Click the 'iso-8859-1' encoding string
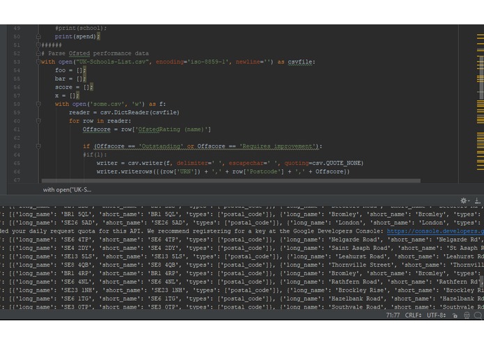 (x=207, y=62)
